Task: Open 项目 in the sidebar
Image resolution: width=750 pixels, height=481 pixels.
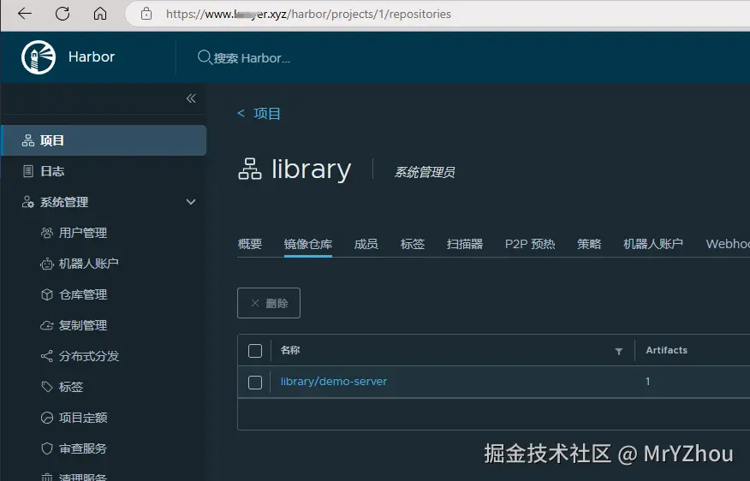Action: pyautogui.click(x=104, y=140)
